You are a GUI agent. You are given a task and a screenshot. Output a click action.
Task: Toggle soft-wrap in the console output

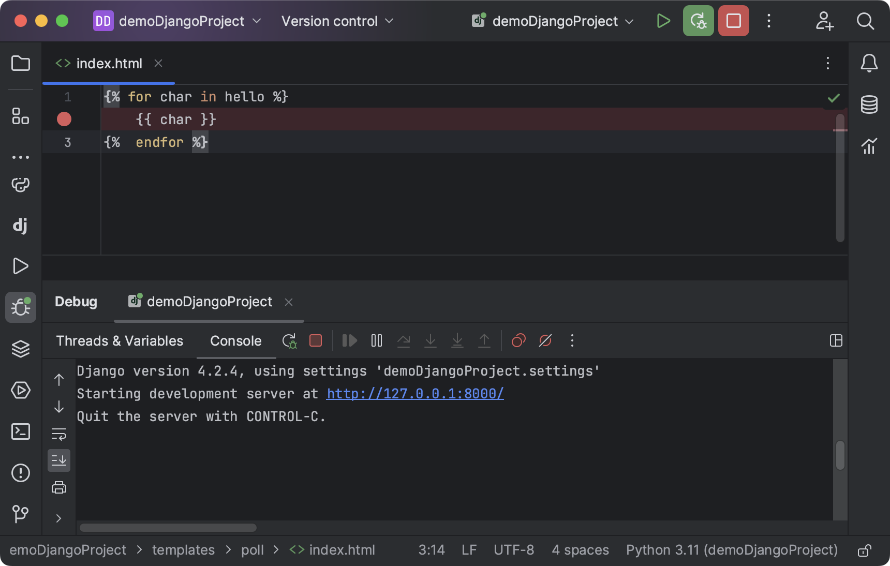[59, 435]
